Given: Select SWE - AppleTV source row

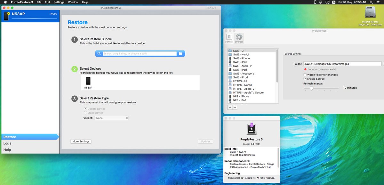Looking at the screenshot, I should pos(252,66).
